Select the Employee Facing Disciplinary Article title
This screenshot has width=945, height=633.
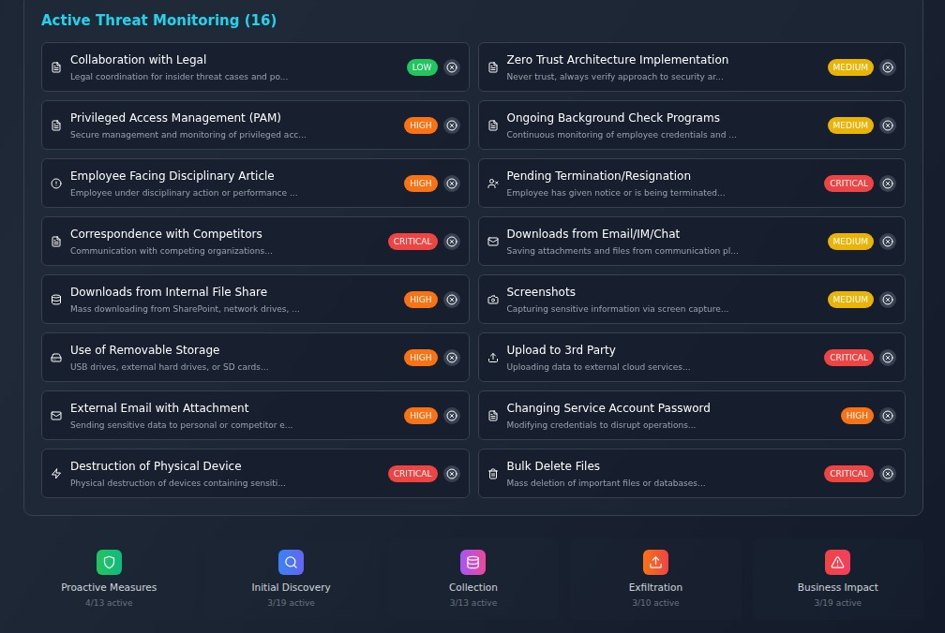click(x=172, y=176)
